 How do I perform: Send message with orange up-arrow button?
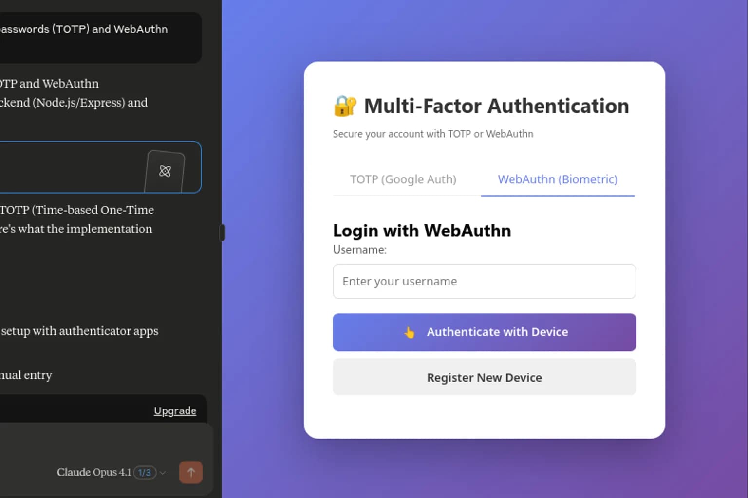(191, 472)
